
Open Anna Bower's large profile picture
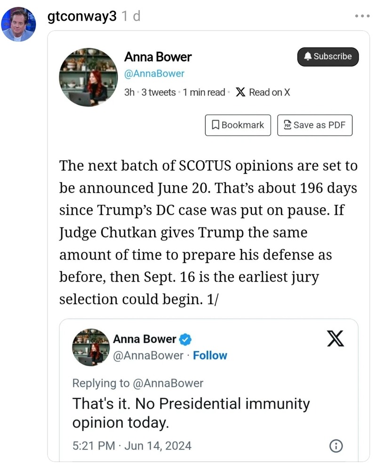pos(88,77)
